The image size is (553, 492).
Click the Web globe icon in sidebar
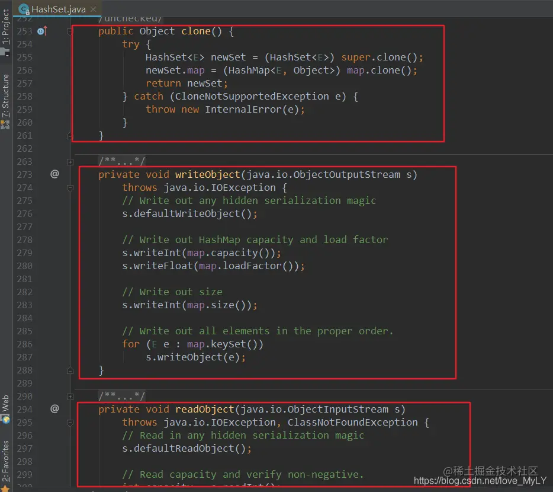[x=6, y=420]
